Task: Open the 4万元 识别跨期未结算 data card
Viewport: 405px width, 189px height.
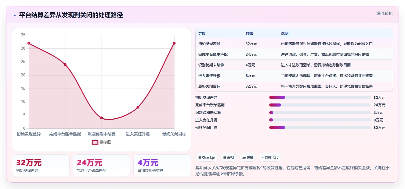Action: 162,166
